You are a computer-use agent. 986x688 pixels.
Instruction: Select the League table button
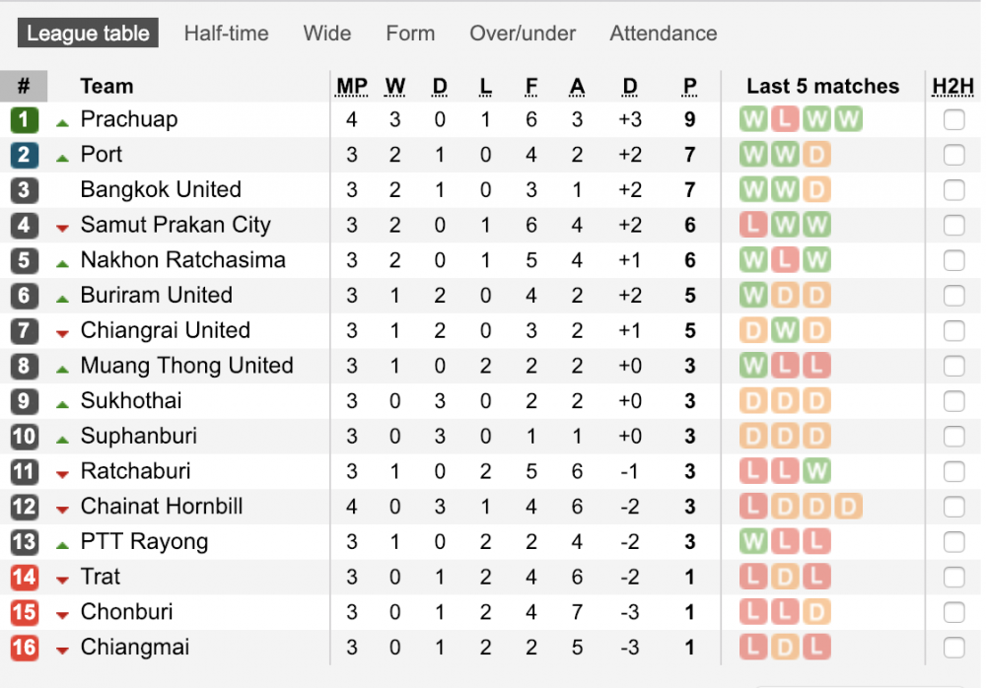(87, 33)
